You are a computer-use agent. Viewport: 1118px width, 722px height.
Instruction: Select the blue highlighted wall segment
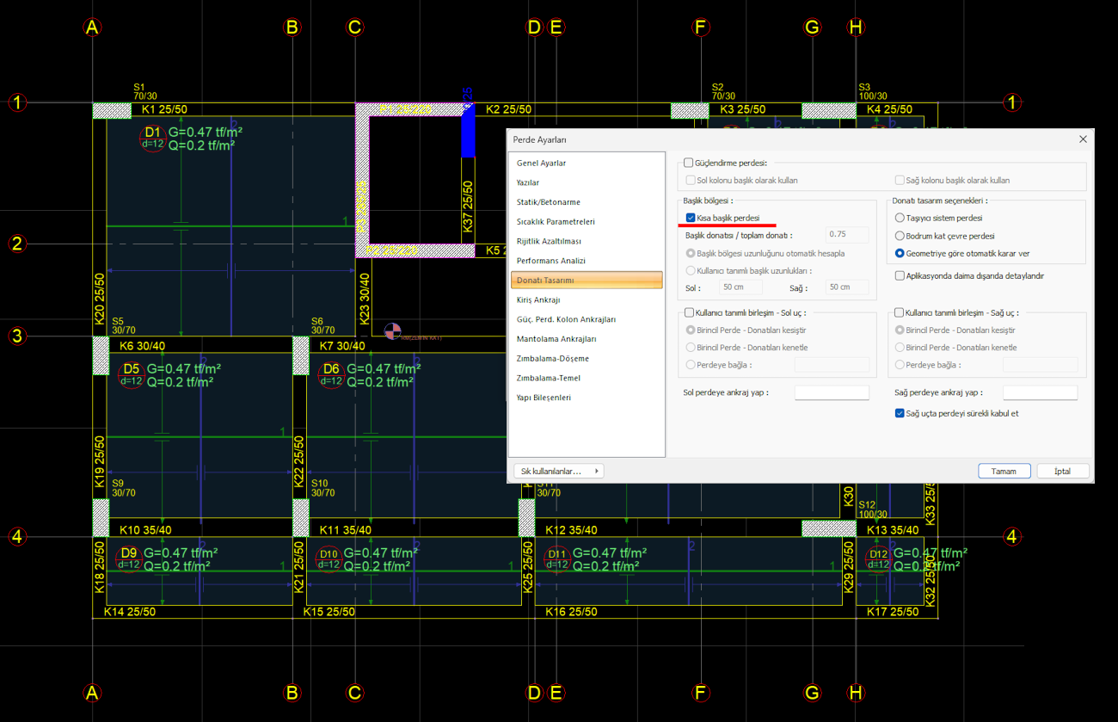(468, 133)
